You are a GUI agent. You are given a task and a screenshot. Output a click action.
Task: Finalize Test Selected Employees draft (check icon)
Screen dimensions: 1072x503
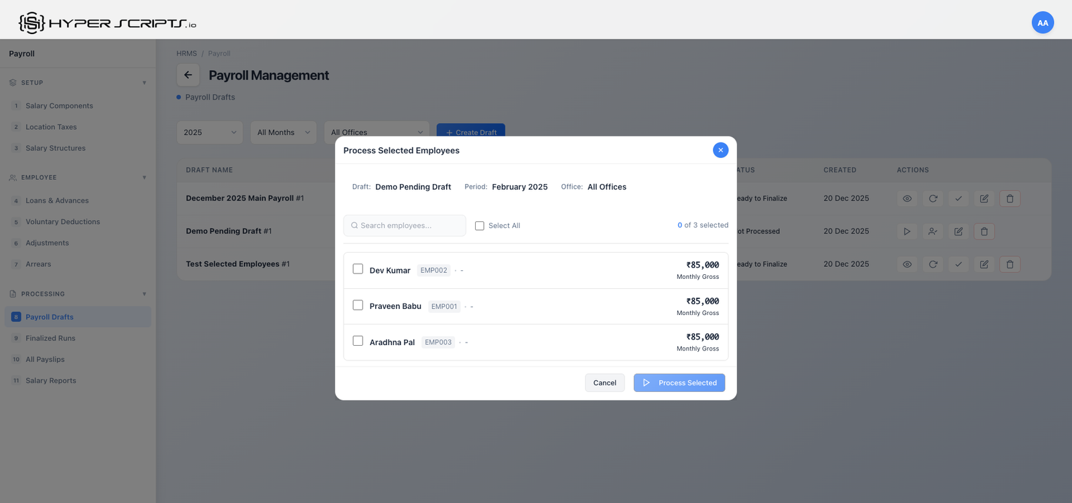[x=958, y=264]
